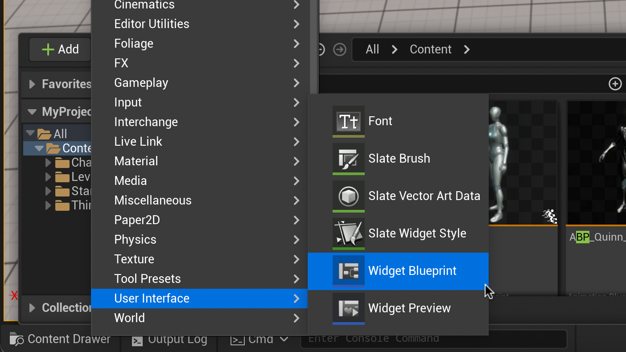Click the Font asset icon

click(x=348, y=121)
